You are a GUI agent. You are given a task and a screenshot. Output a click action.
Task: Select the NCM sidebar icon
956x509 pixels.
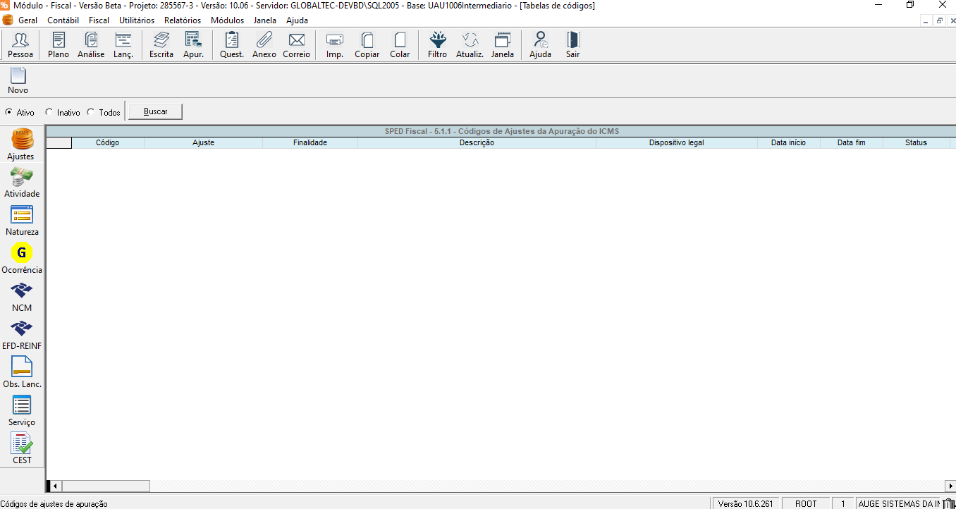point(21,294)
